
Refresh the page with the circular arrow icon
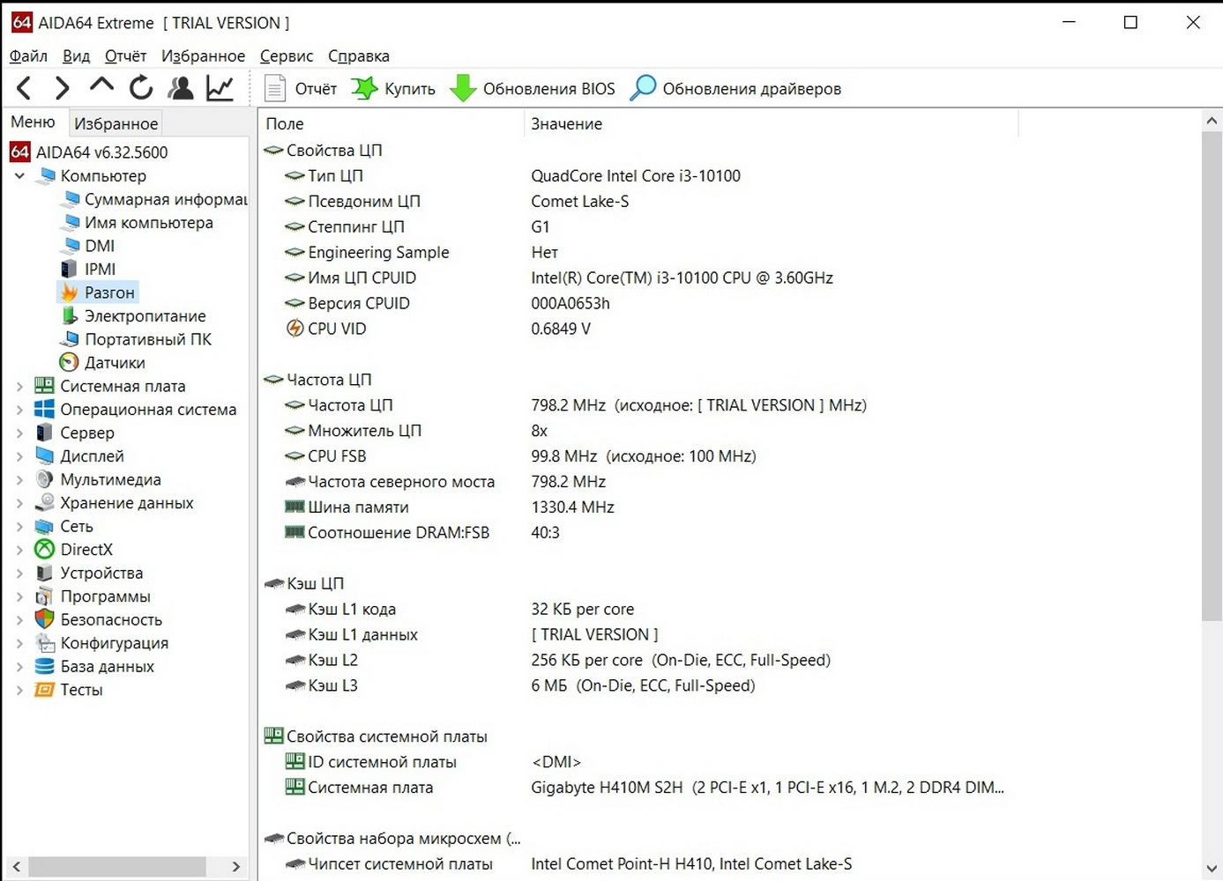[x=141, y=88]
